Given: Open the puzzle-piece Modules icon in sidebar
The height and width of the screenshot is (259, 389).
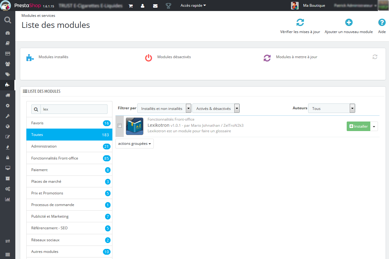Looking at the screenshot, I should (x=8, y=85).
